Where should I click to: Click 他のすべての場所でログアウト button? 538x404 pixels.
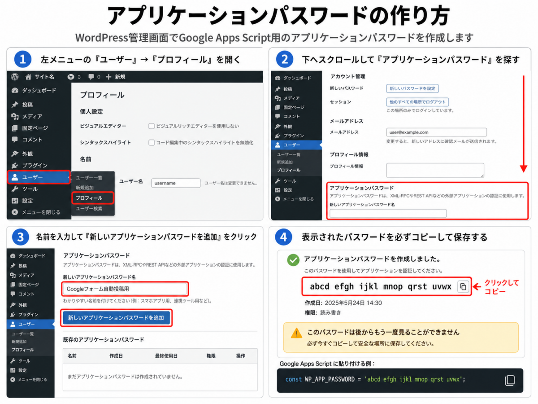[x=418, y=102]
